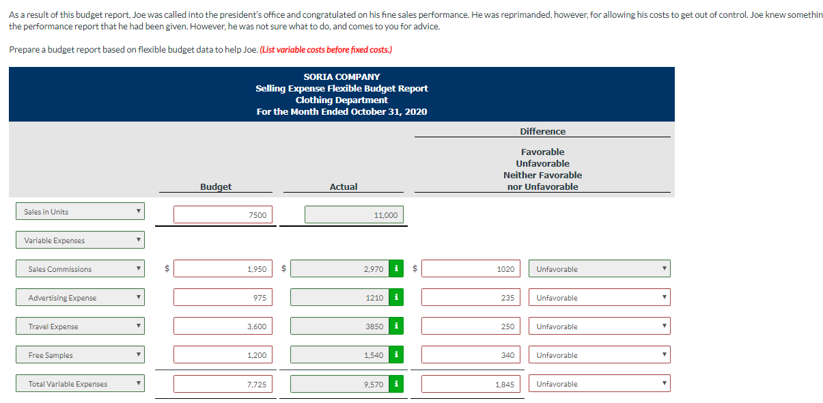The image size is (823, 403).
Task: Select the Travel Expense budget field showing 3,600
Action: [x=223, y=326]
